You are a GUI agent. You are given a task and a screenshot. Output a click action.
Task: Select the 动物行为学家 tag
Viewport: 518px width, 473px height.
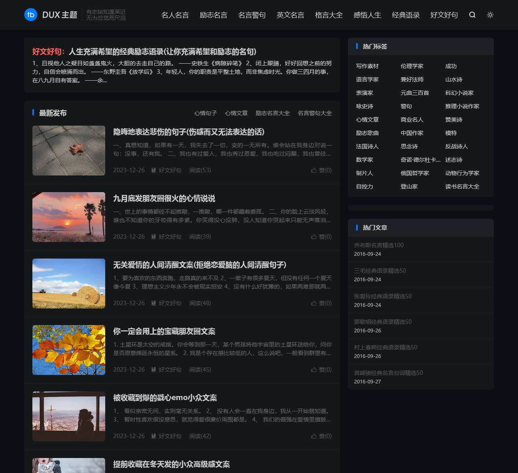(x=462, y=173)
